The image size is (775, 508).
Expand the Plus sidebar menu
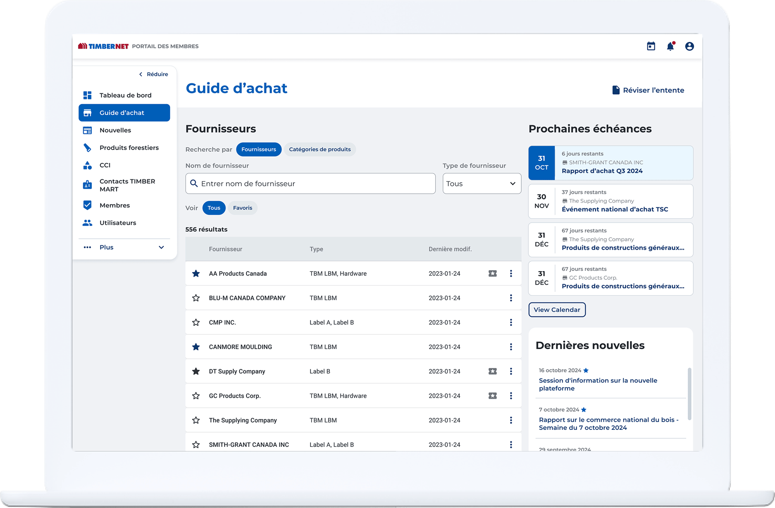pyautogui.click(x=124, y=247)
